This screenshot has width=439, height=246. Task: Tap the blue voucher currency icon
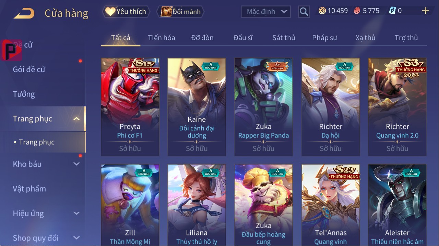[x=392, y=11]
